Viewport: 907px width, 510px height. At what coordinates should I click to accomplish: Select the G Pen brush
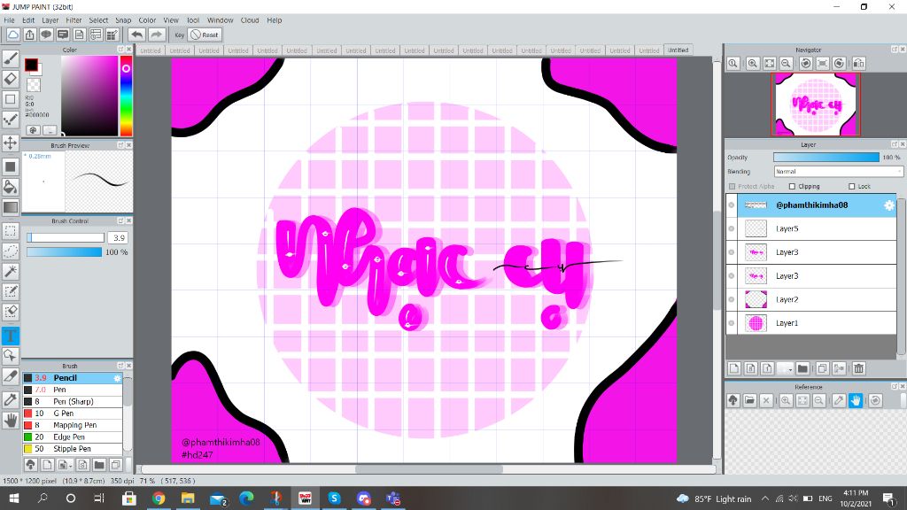coord(73,413)
